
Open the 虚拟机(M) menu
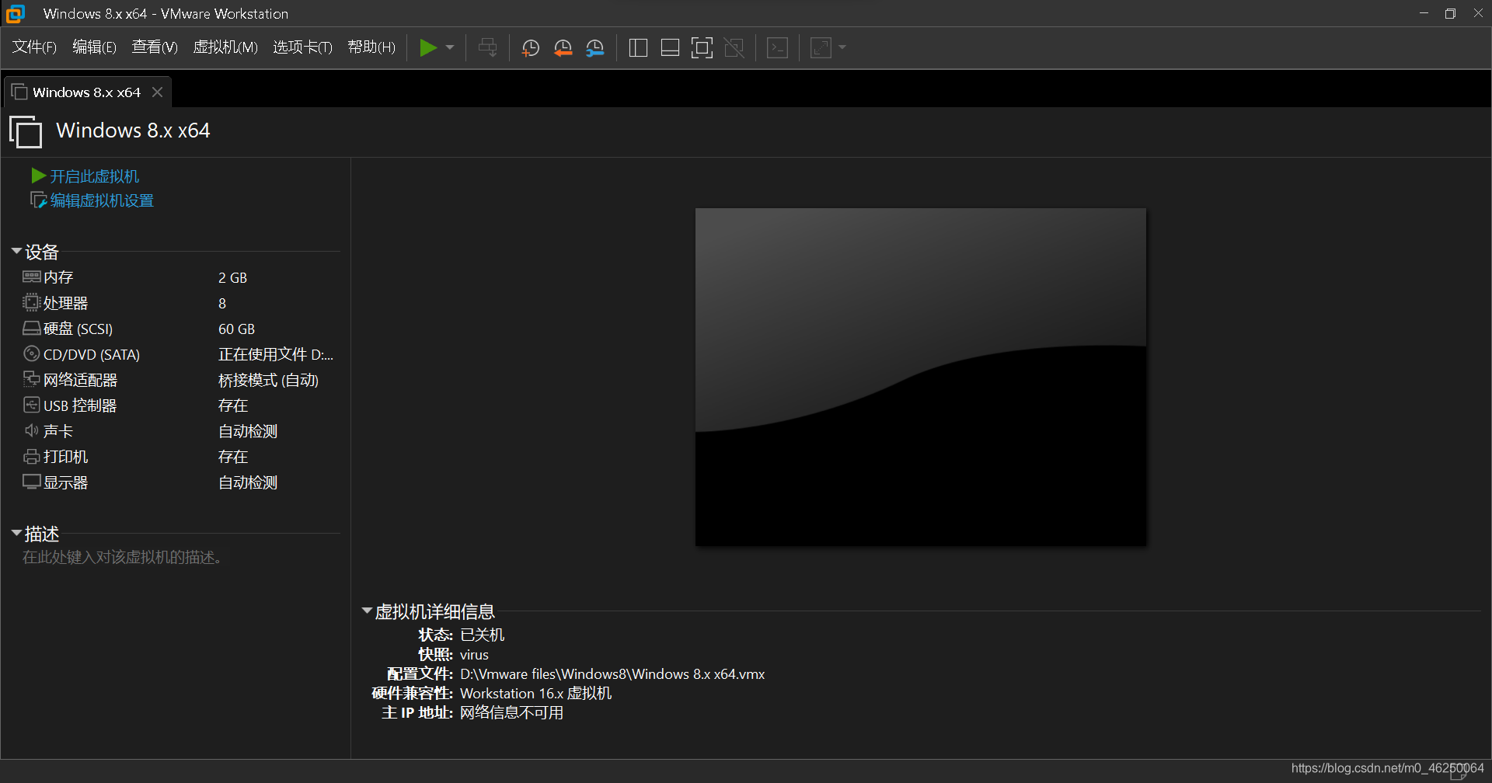pyautogui.click(x=225, y=47)
